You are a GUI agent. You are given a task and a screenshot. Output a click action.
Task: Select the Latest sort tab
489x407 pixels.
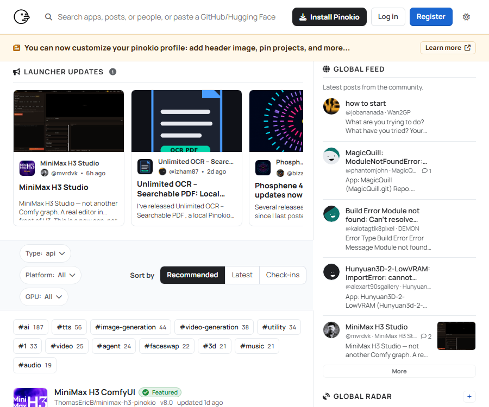[x=242, y=275]
